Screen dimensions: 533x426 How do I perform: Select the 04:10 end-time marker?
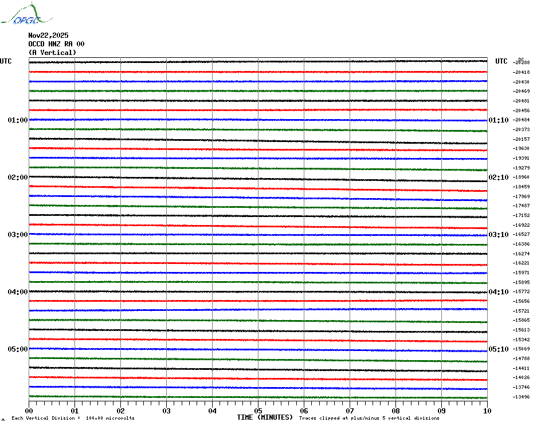pyautogui.click(x=498, y=292)
